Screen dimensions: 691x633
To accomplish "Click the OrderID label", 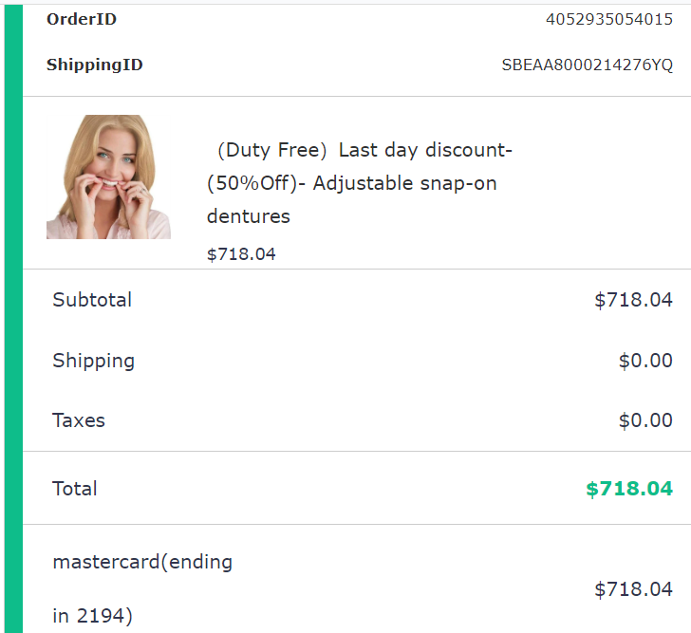I will pos(82,19).
